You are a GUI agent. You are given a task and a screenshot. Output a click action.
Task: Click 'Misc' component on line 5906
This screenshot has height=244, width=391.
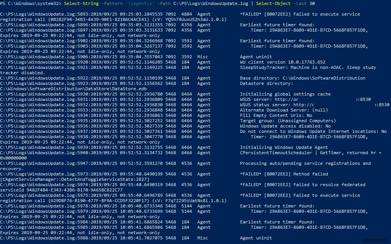pyautogui.click(x=202, y=57)
